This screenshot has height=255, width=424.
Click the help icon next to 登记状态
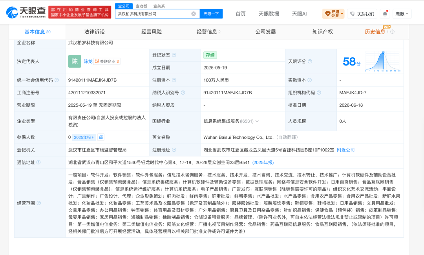pos(174,55)
